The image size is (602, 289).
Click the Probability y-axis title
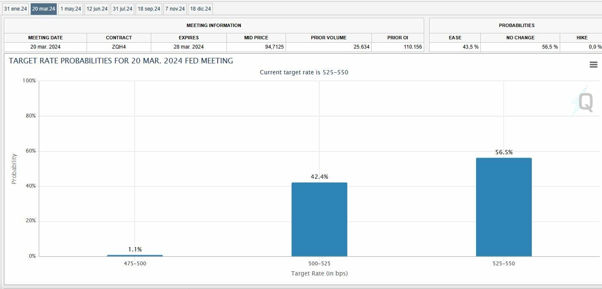click(x=14, y=169)
